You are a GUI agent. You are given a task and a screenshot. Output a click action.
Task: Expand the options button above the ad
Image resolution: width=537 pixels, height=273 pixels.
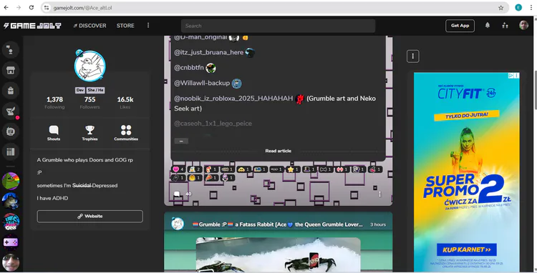pos(412,56)
